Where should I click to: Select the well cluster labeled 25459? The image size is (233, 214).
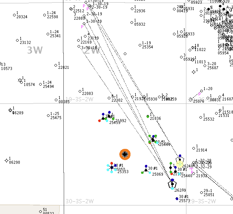(x=104, y=118)
